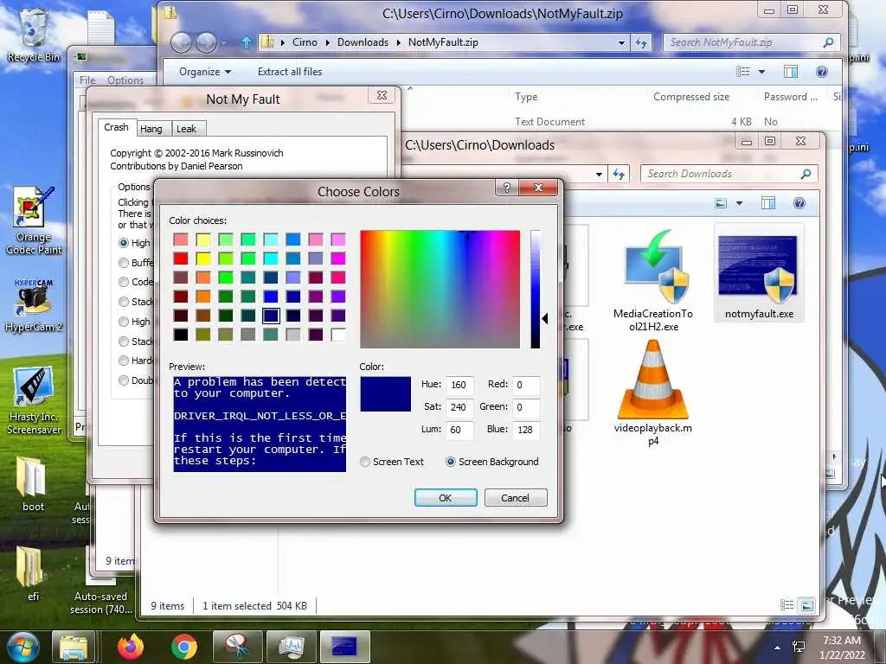
Task: Expand view options arrow in NotMyFault.zip window
Action: pyautogui.click(x=761, y=72)
